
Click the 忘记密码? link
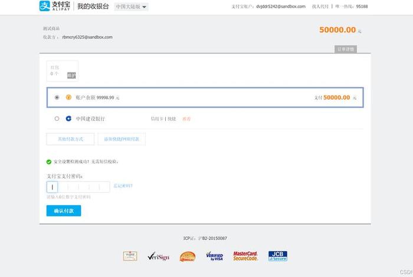click(x=123, y=186)
